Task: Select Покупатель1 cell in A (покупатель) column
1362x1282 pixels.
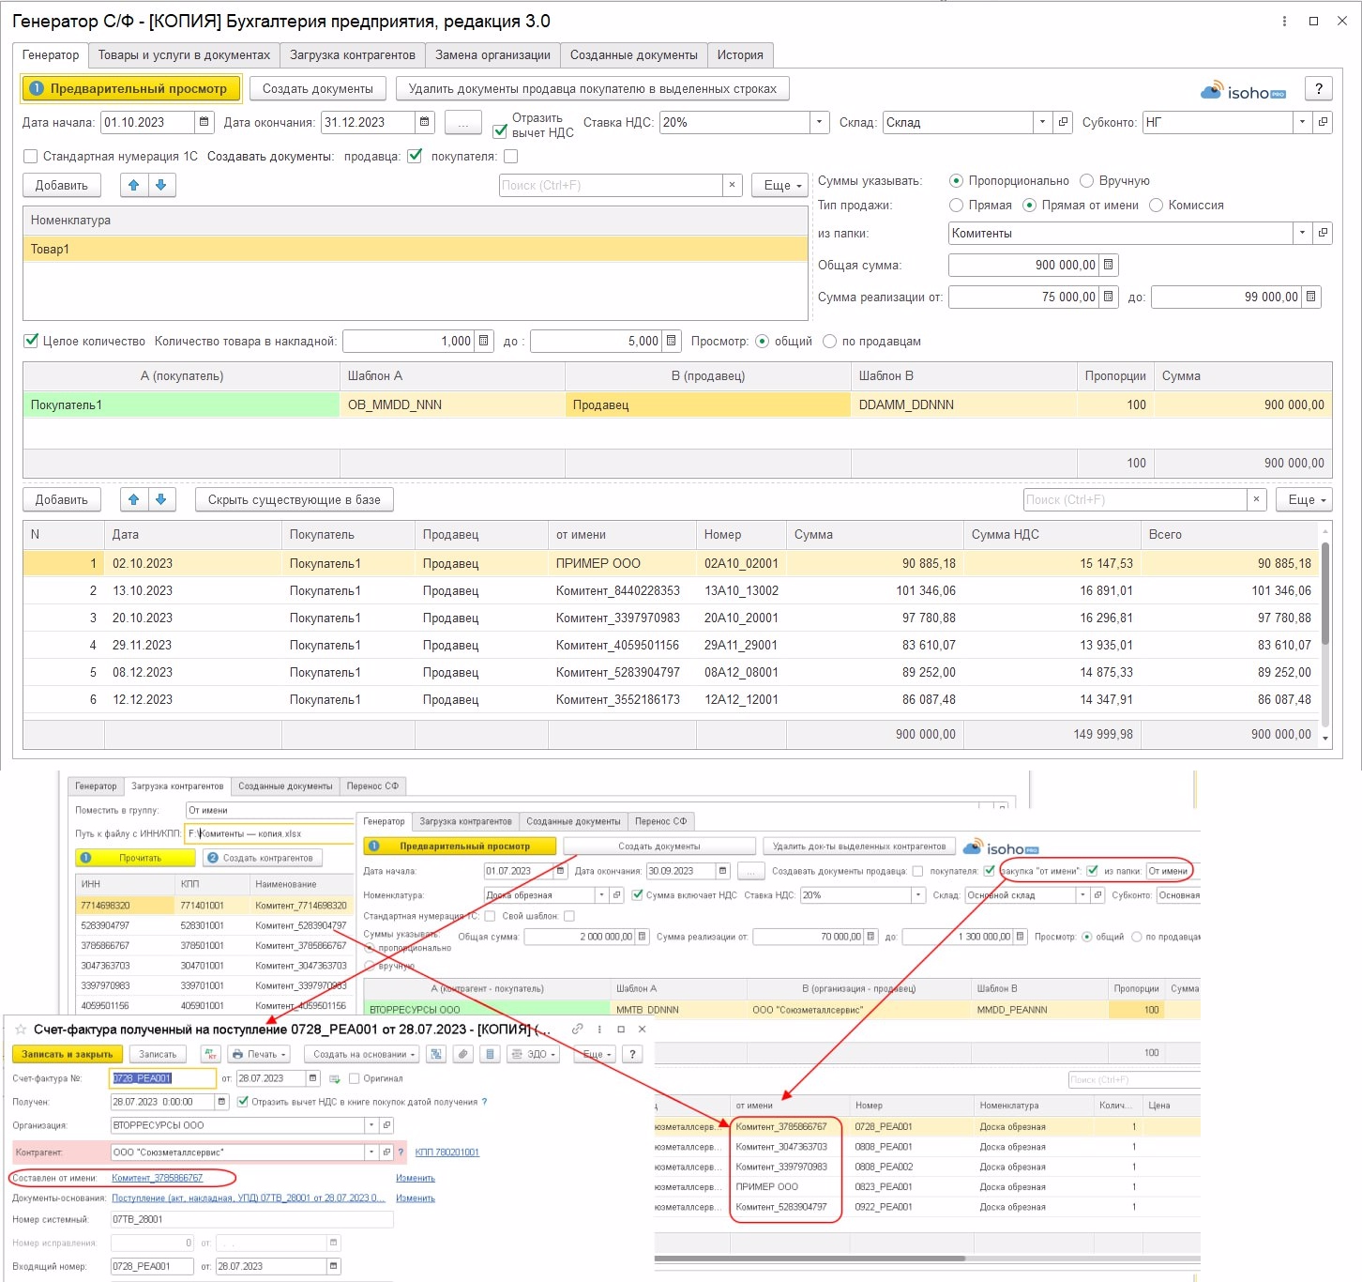Action: point(181,404)
